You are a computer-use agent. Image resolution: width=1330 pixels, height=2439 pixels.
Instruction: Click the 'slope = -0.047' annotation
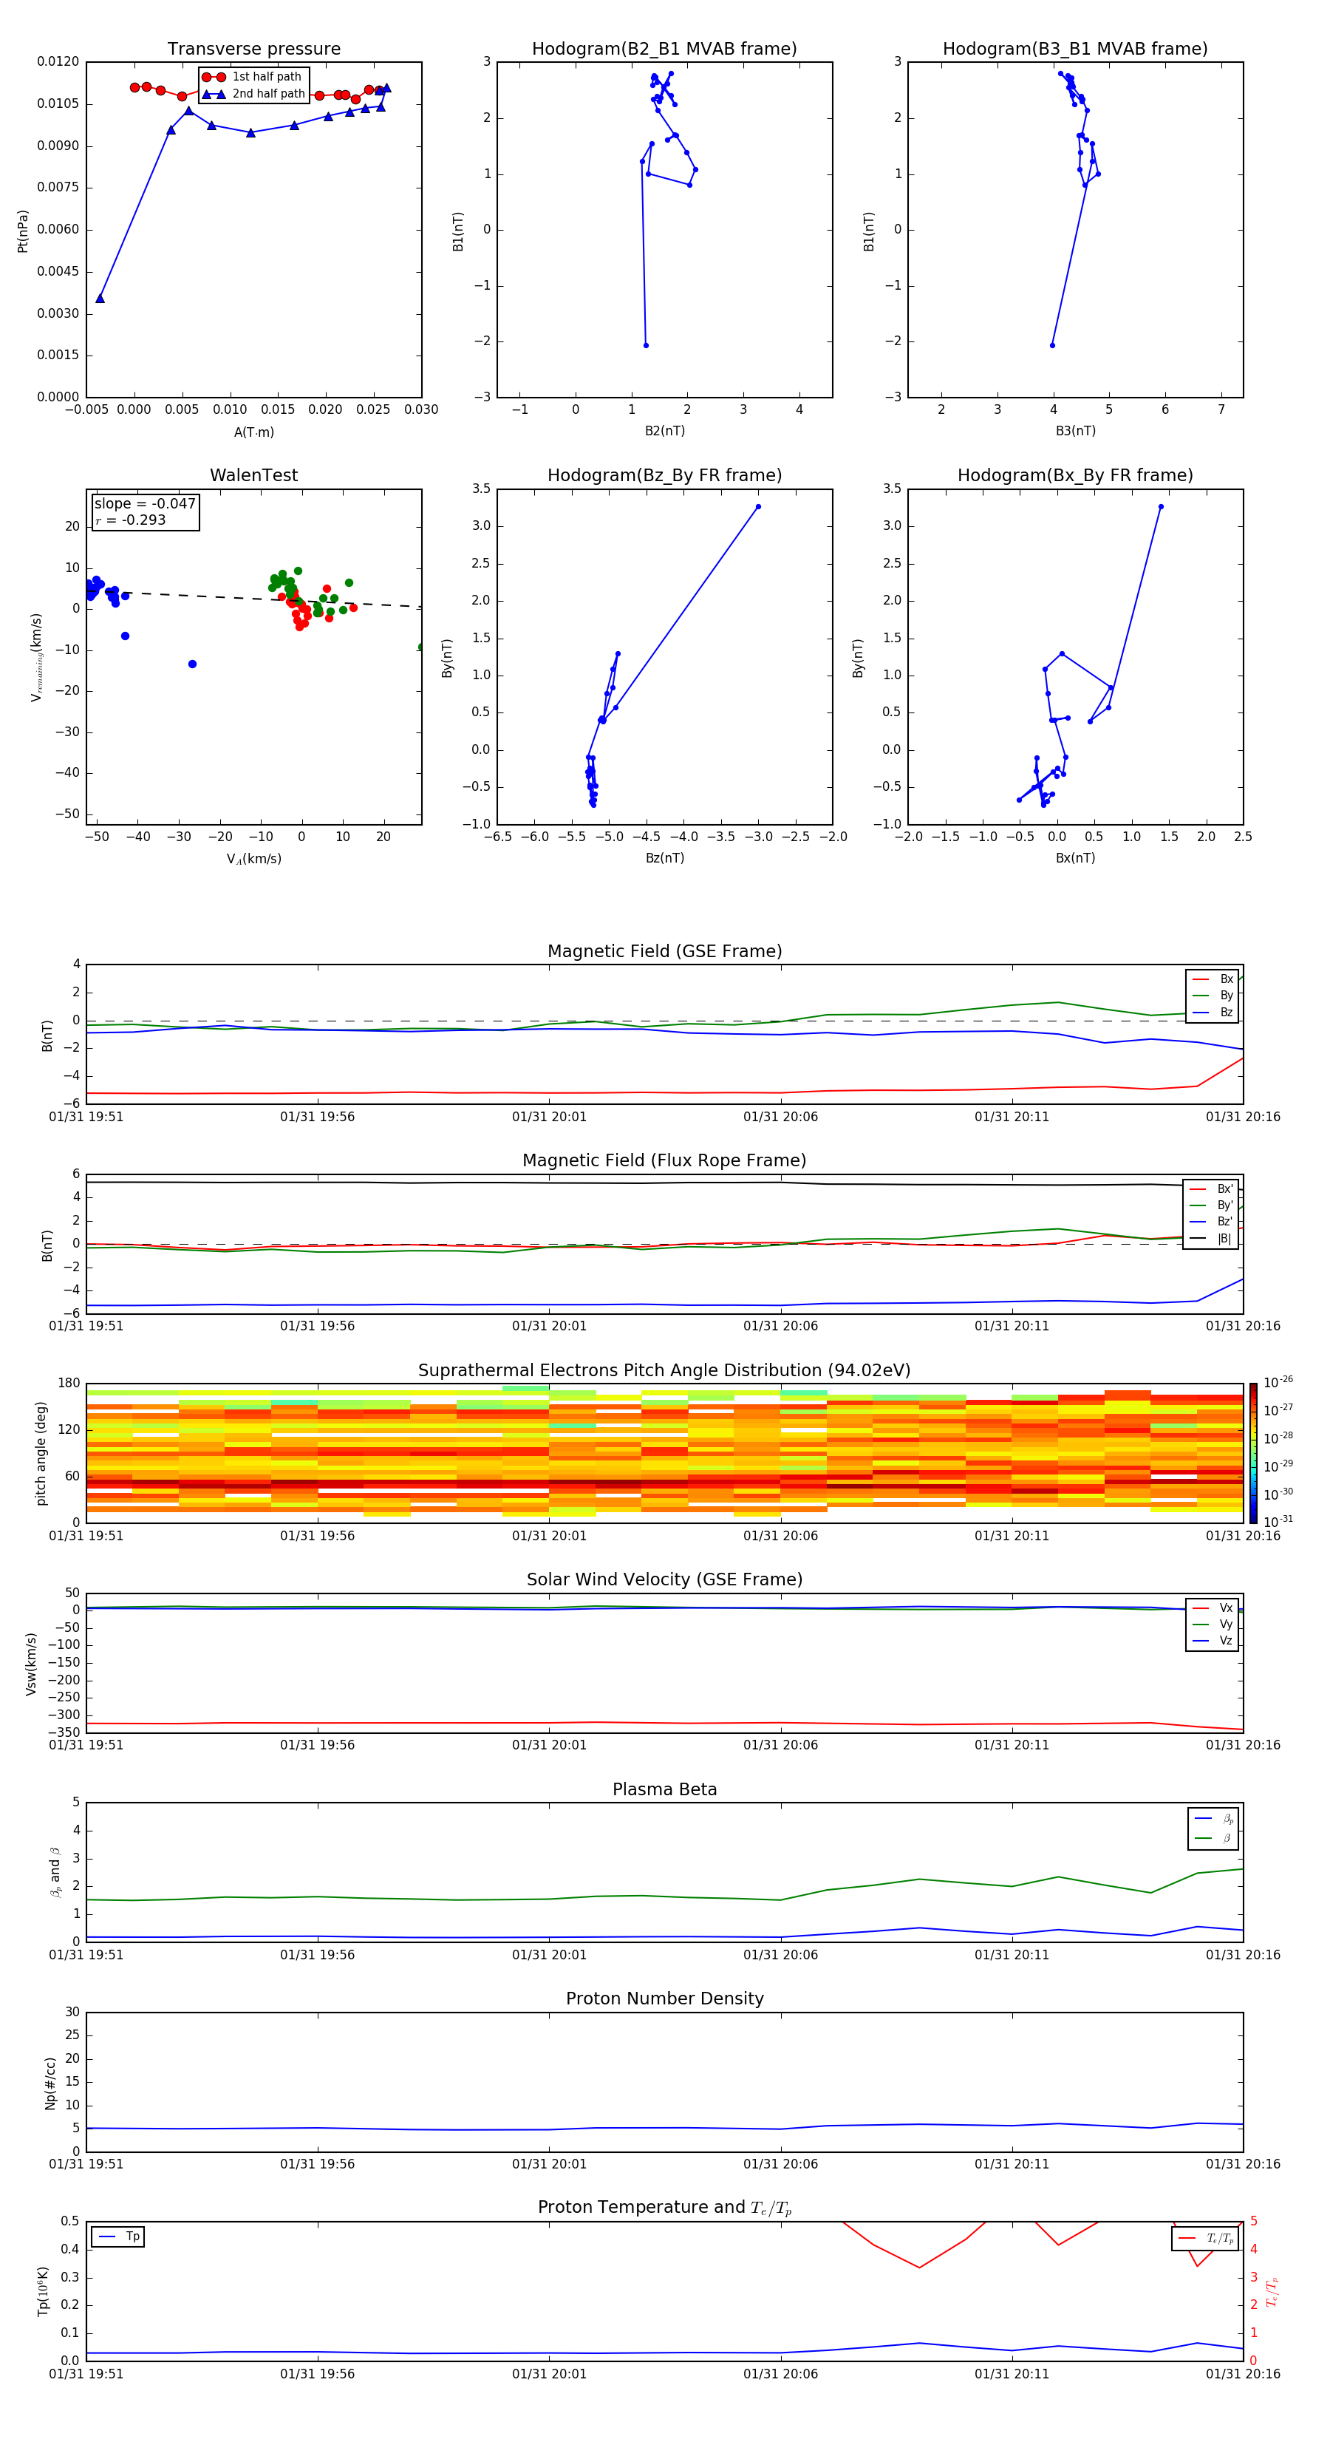(x=145, y=504)
